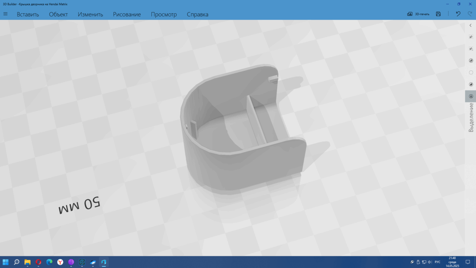Click the 3D-печать printer icon
This screenshot has height=268, width=476.
tap(410, 14)
